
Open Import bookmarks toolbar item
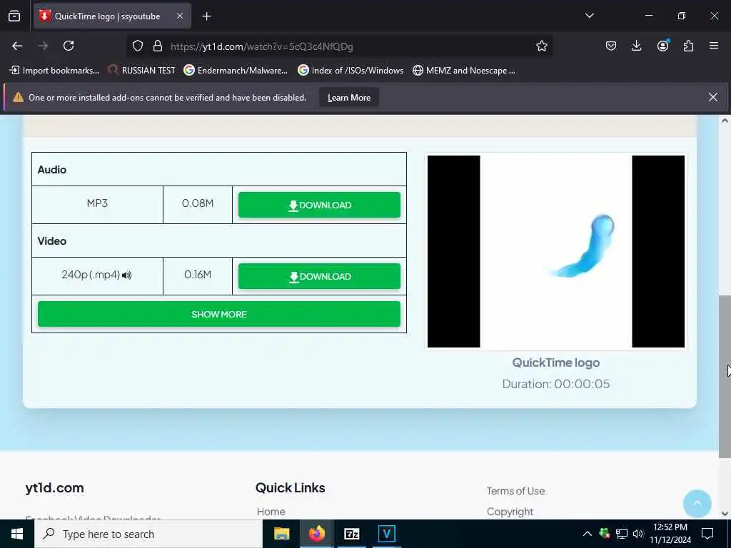click(54, 71)
